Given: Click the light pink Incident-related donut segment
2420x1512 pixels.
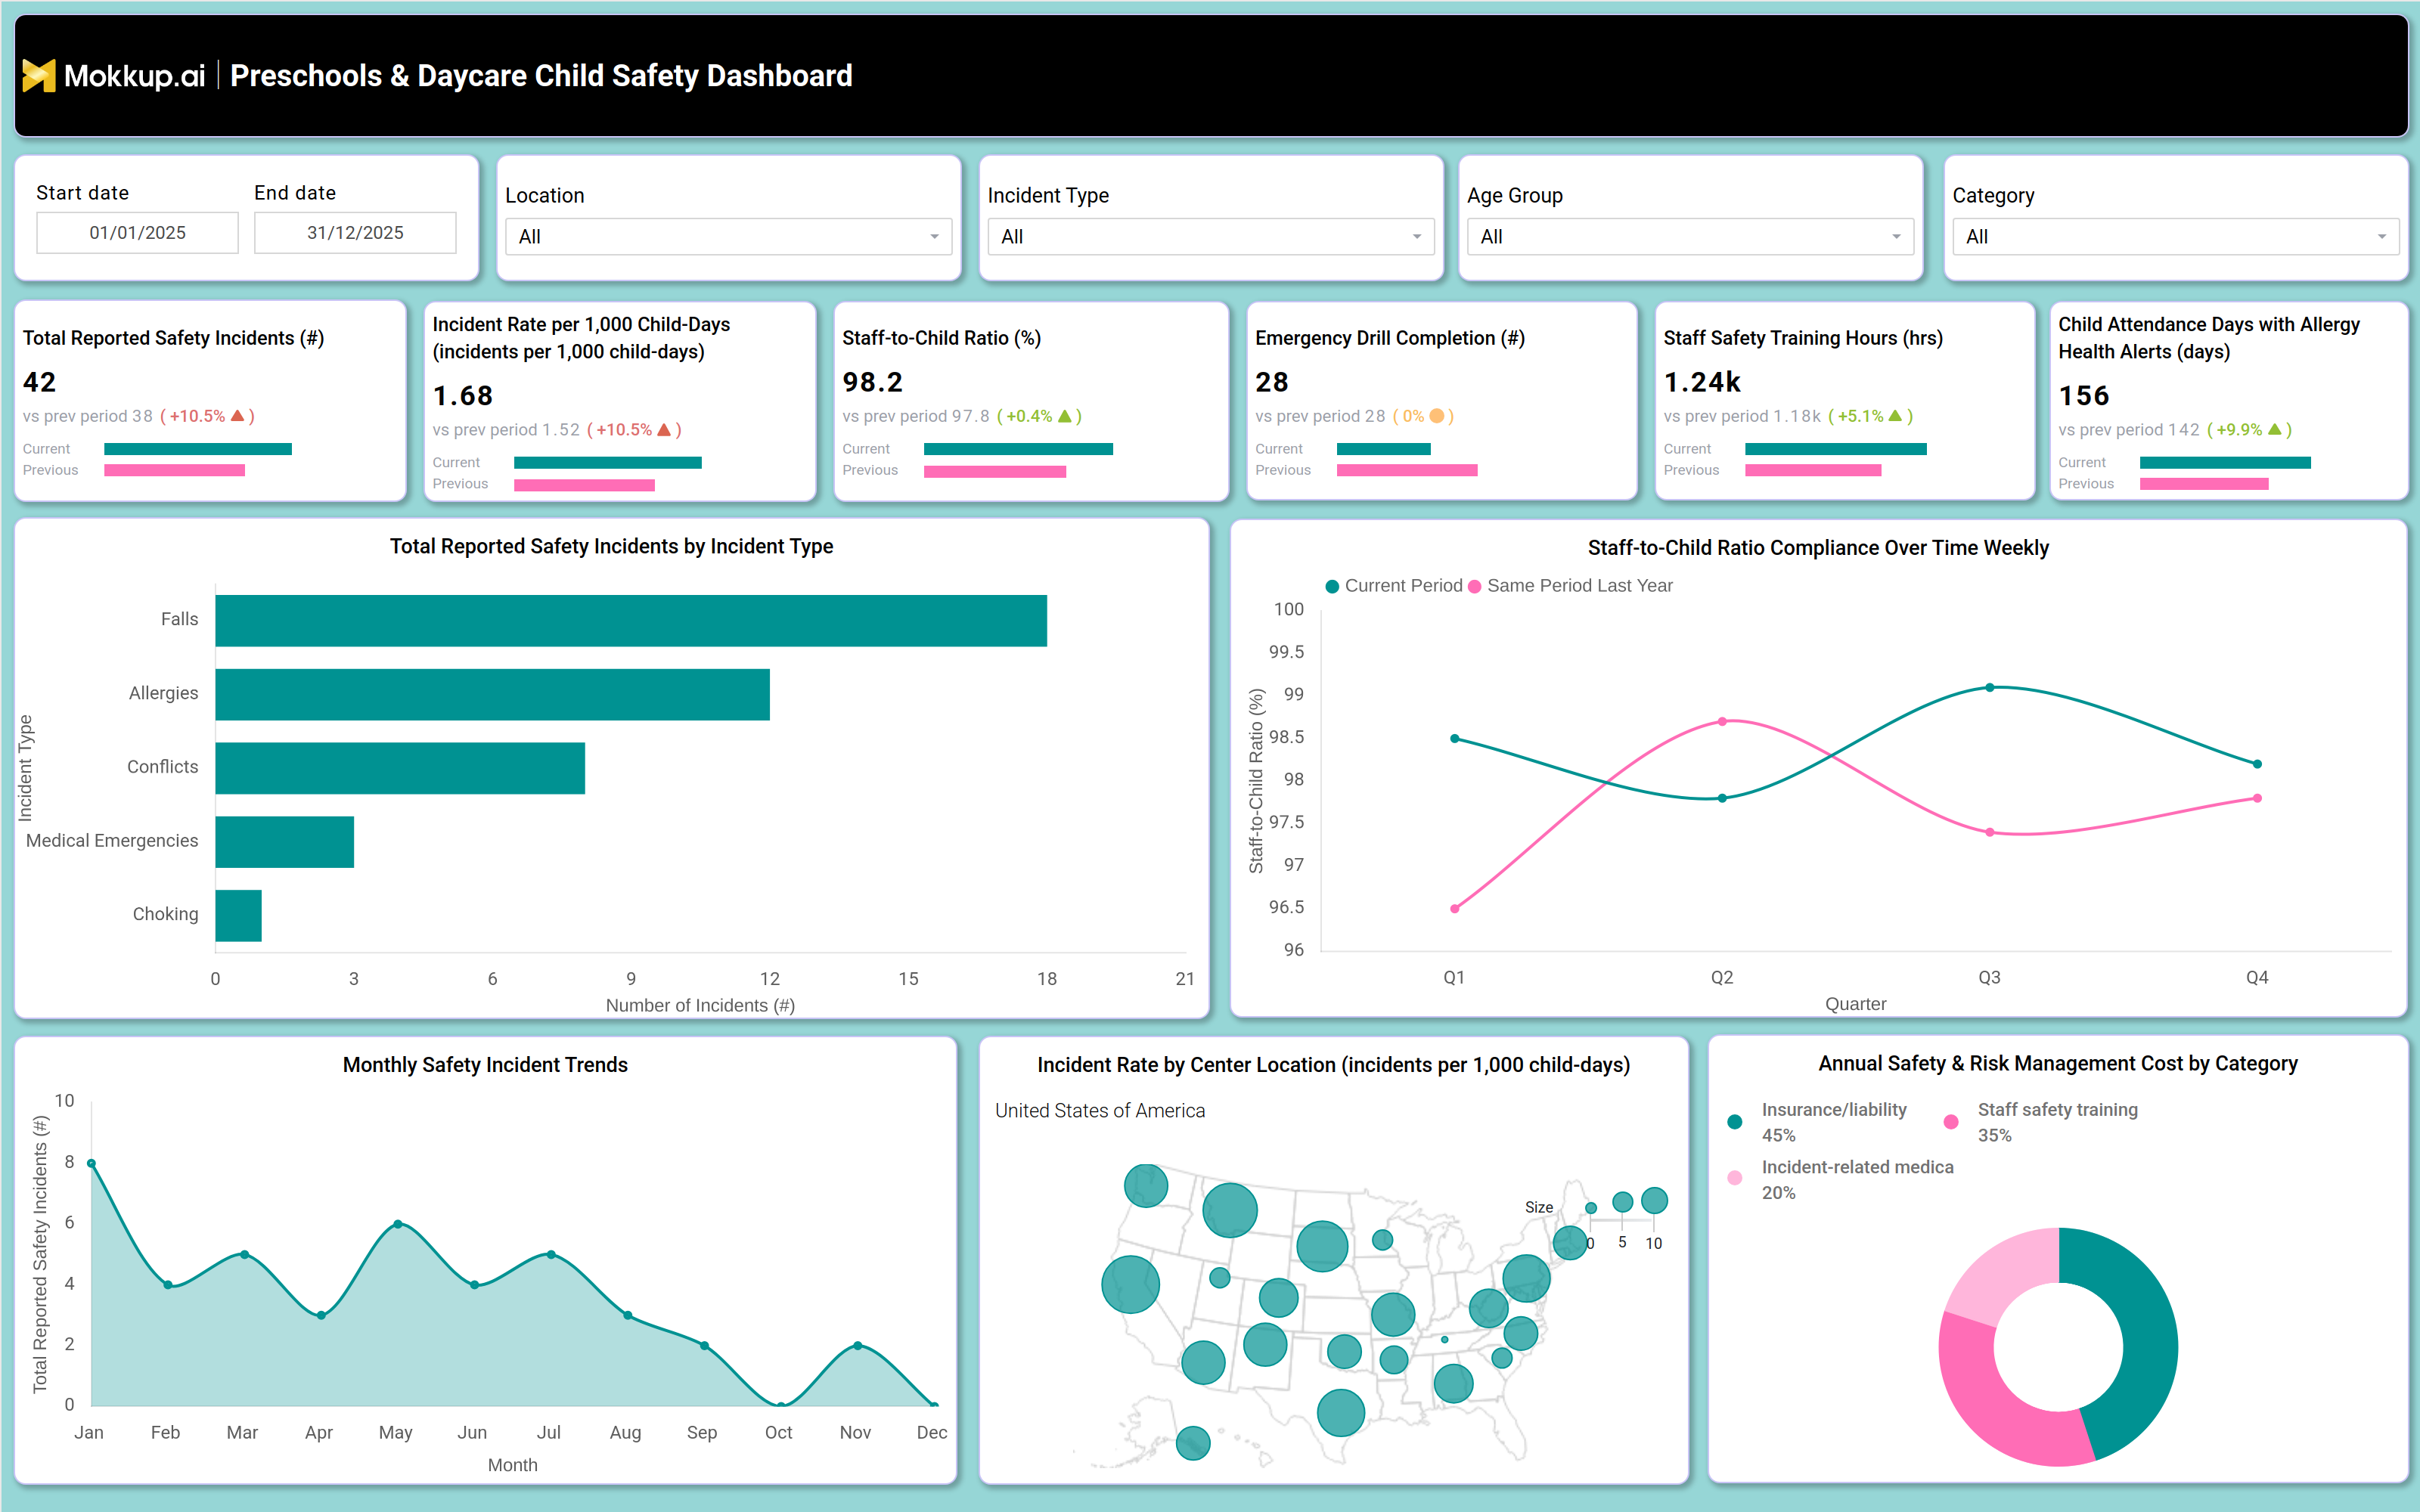Looking at the screenshot, I should [2008, 1272].
